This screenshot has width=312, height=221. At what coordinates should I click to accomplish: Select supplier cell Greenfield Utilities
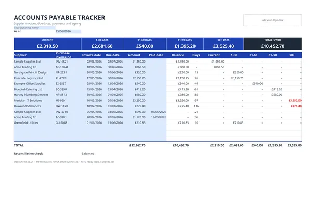[x=26, y=123]
